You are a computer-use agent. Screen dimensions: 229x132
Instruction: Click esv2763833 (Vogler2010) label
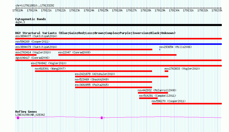(182, 69)
